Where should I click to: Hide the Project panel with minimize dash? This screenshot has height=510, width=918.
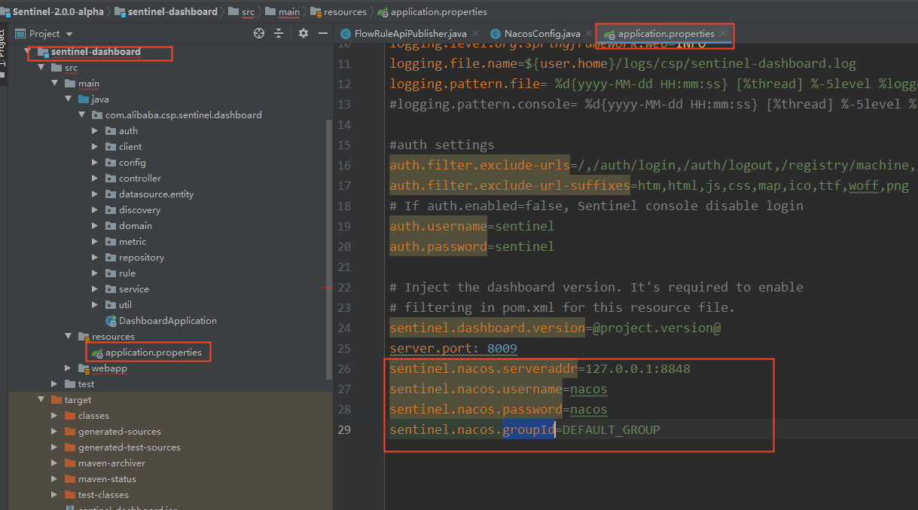point(323,33)
